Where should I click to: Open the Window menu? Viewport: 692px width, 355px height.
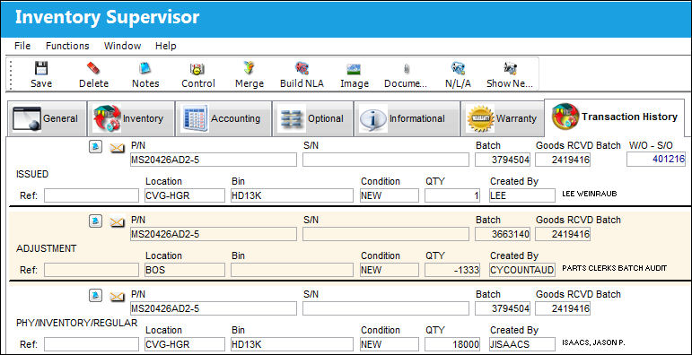122,46
